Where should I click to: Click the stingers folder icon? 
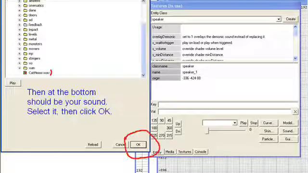tap(26, 59)
